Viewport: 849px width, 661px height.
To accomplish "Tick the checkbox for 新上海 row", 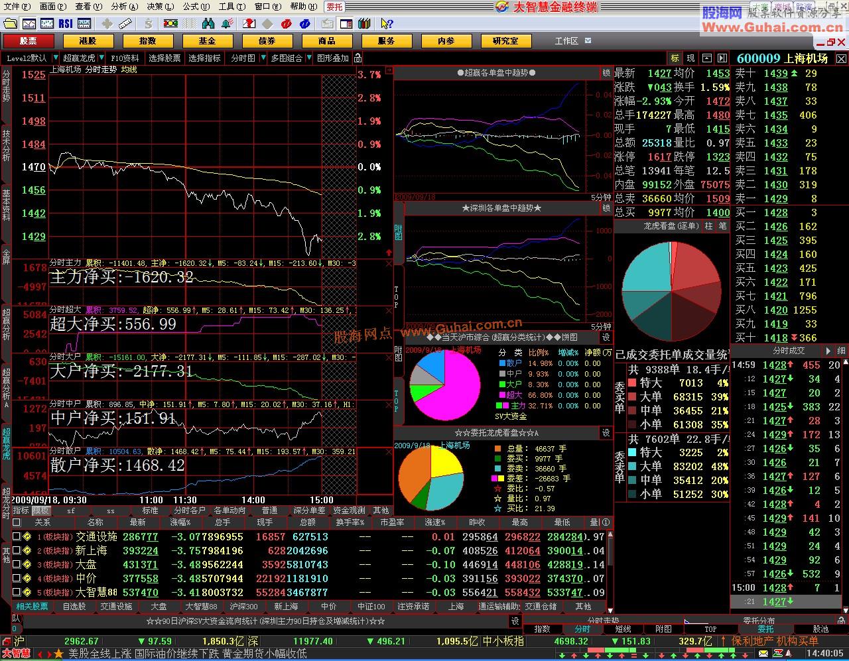I will pos(16,550).
